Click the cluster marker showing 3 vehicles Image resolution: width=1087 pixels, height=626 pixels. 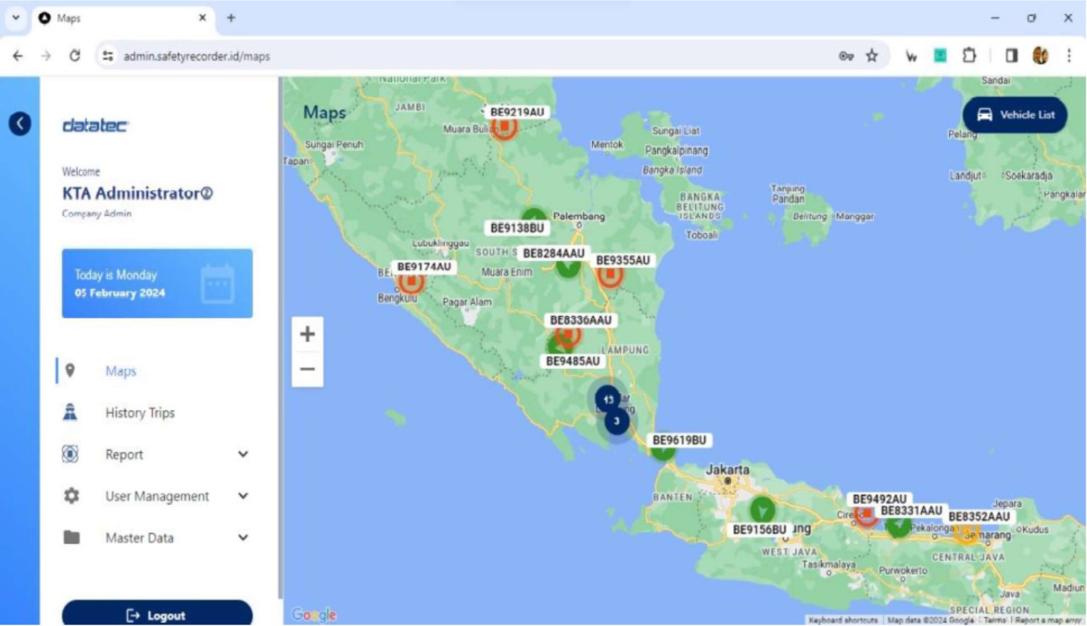click(x=617, y=422)
